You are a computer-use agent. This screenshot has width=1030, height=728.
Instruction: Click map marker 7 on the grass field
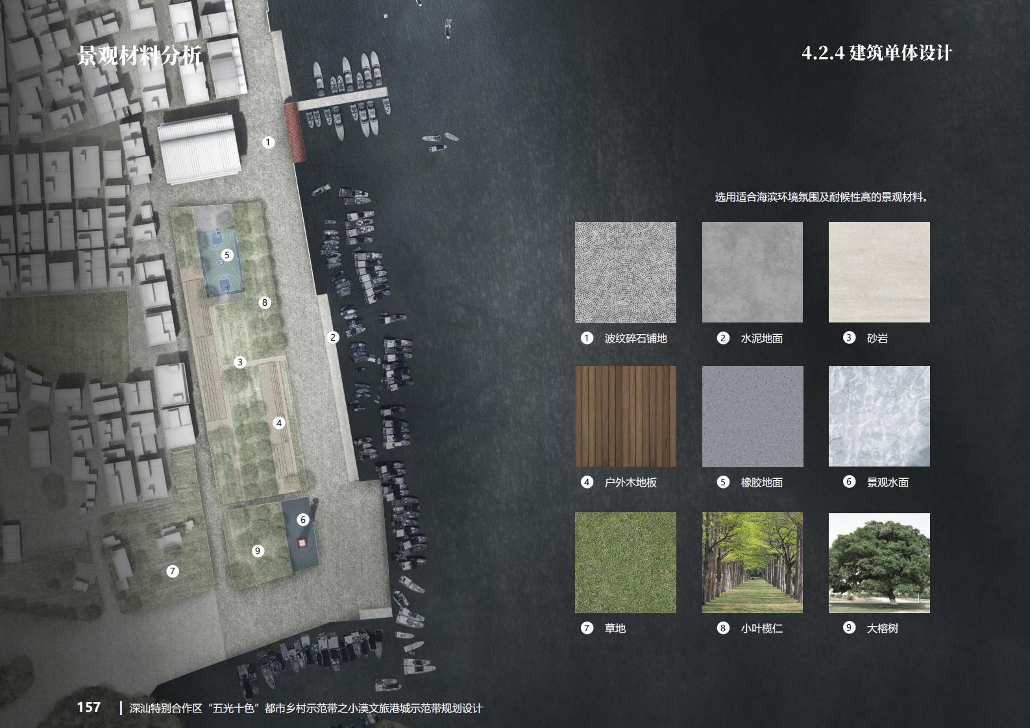point(172,571)
